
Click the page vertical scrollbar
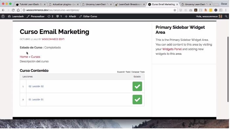[228, 69]
